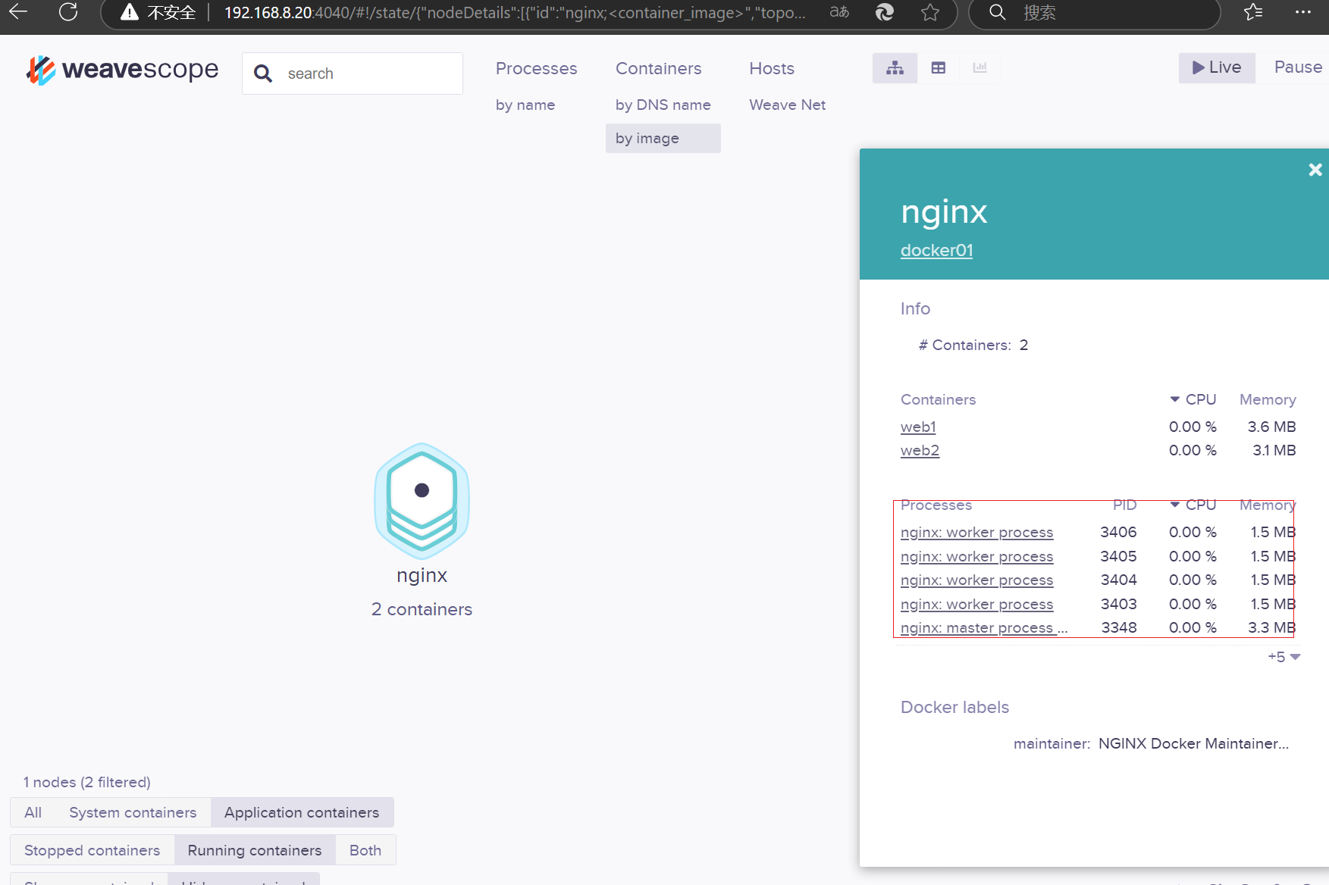Click the nginx node label
Screen dimensions: 1329x885
click(x=422, y=575)
